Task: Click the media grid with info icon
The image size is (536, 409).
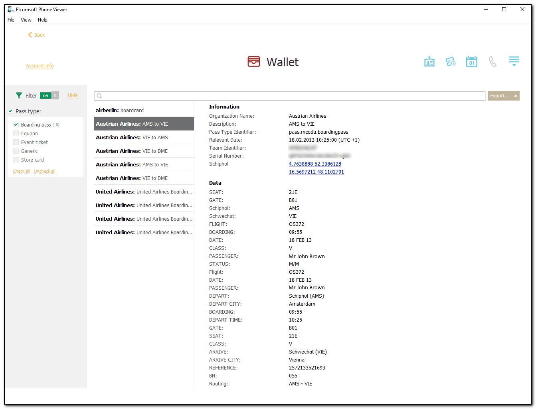Action: click(451, 62)
